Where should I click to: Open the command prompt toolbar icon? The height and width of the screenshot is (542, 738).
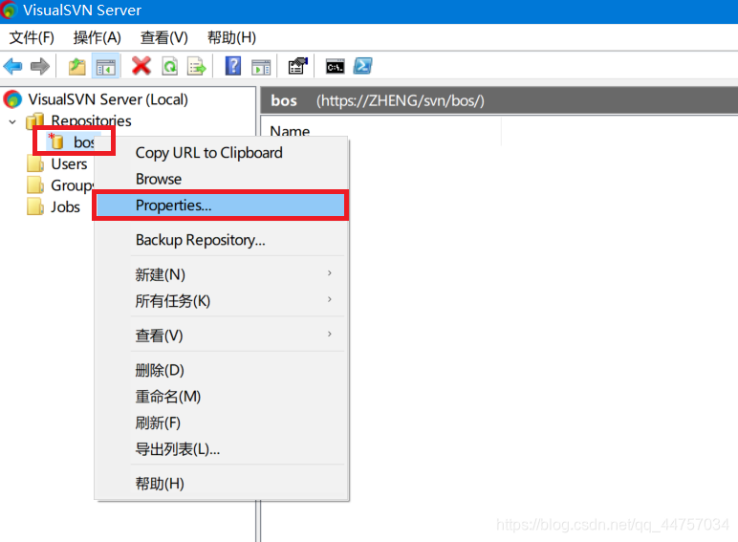336,67
